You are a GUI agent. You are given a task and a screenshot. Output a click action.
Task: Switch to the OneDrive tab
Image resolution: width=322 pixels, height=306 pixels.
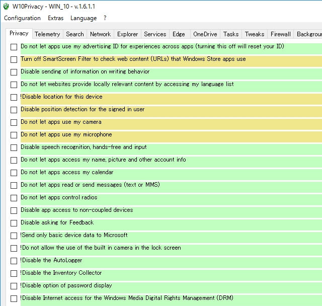coord(205,34)
